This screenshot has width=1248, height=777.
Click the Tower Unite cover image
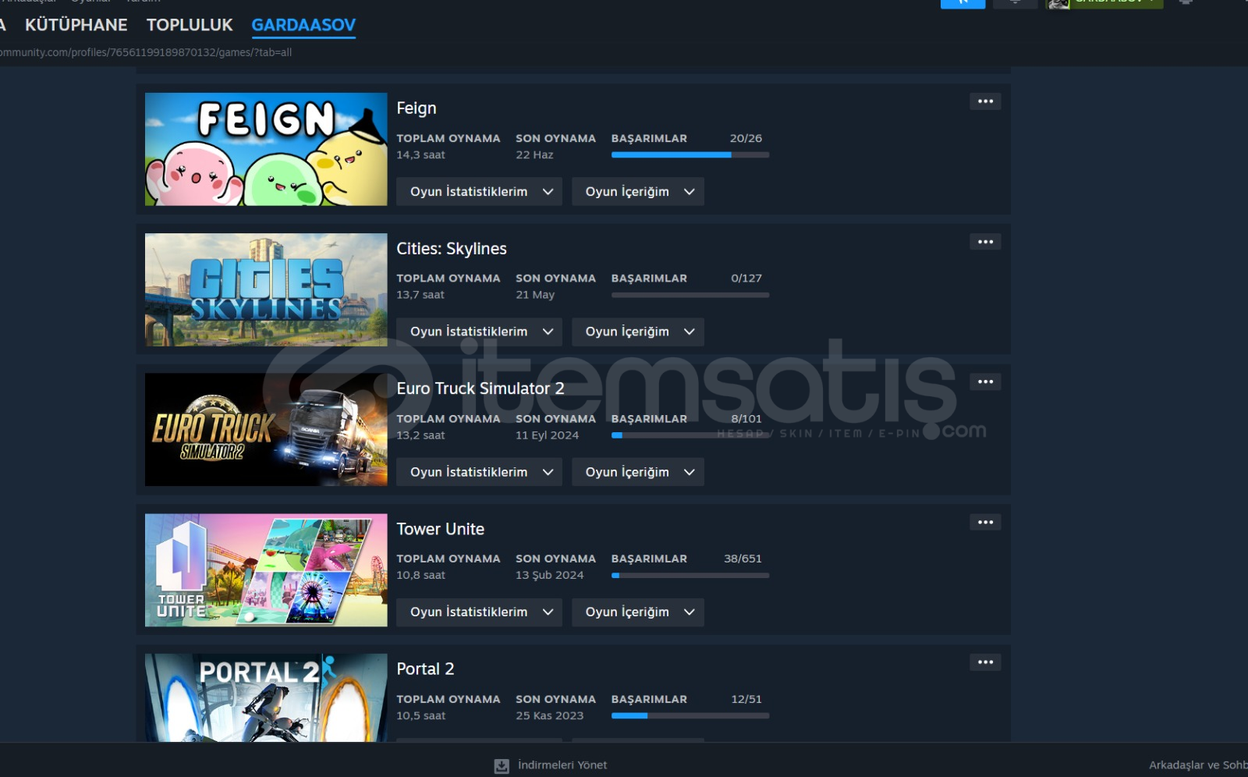tap(266, 570)
